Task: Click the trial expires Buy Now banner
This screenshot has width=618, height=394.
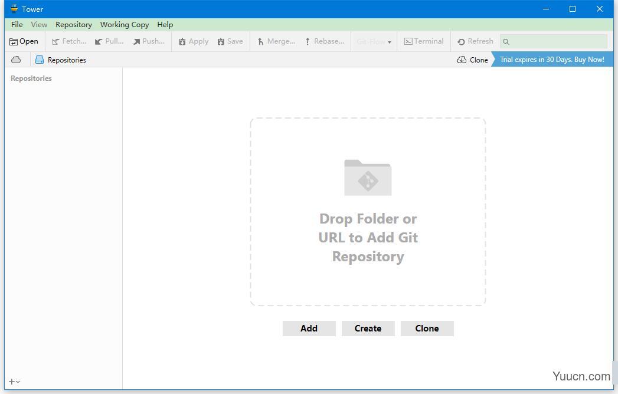Action: point(552,60)
